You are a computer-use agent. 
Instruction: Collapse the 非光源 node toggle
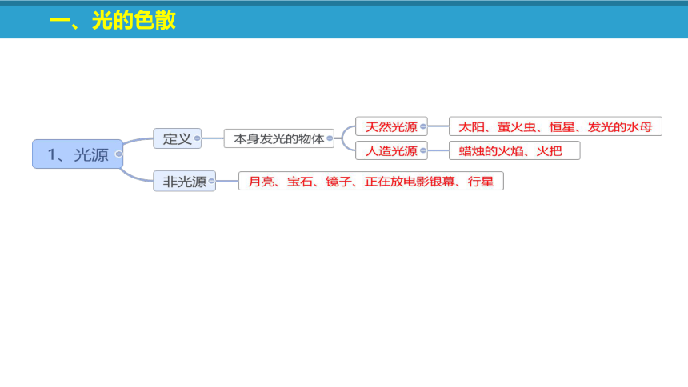coord(211,181)
